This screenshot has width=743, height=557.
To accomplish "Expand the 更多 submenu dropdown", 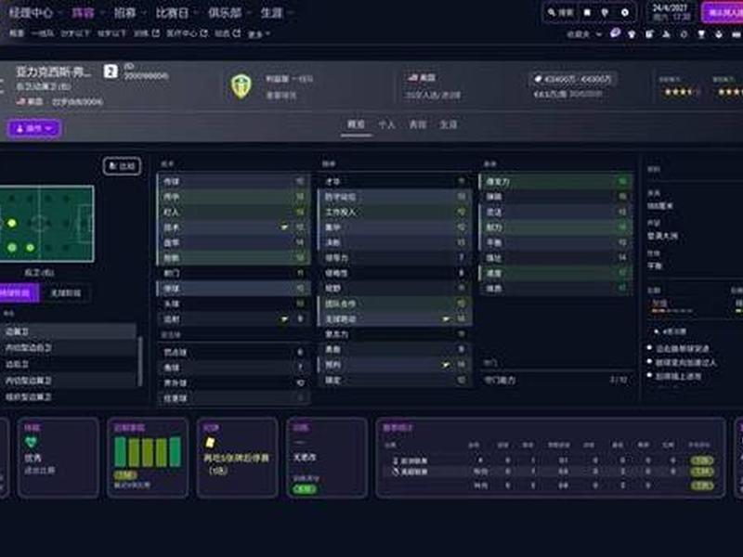I will click(x=259, y=33).
